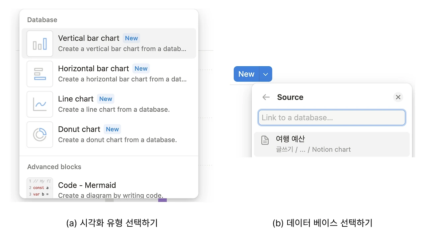The height and width of the screenshot is (240, 425).
Task: Choose the Code - Mermaid block thumbnail
Action: pos(40,188)
